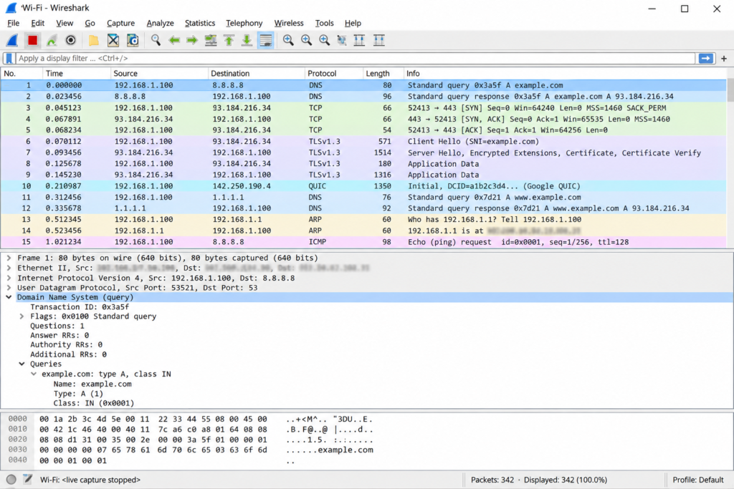Select the Client Hello (SNI=example.com) packet
This screenshot has height=489, width=734.
(x=364, y=141)
